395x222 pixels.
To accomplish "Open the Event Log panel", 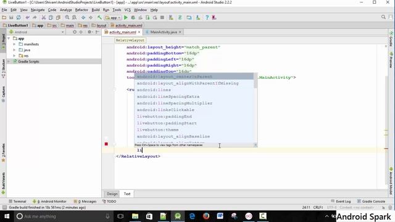I will pos(341,202).
